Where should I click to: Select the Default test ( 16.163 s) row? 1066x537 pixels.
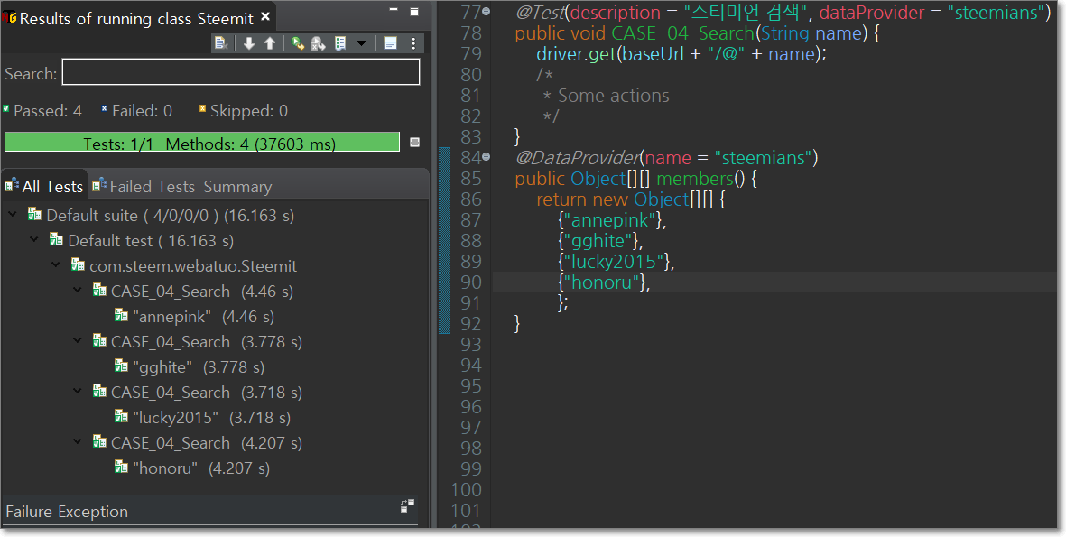coord(142,241)
